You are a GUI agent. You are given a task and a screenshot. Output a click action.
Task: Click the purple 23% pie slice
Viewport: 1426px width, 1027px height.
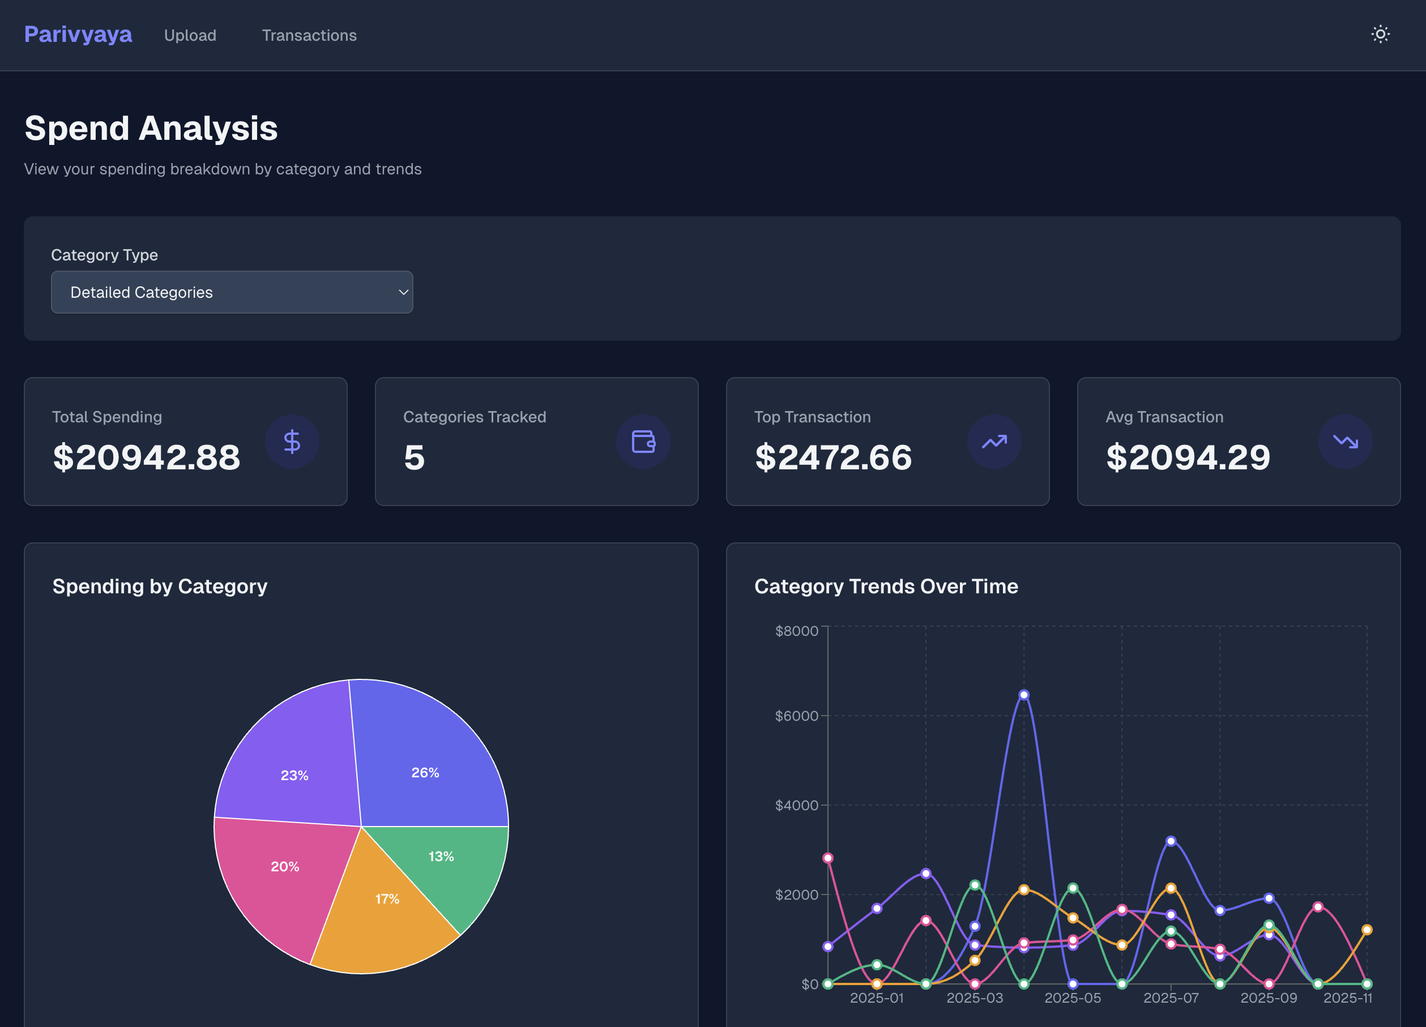(294, 775)
